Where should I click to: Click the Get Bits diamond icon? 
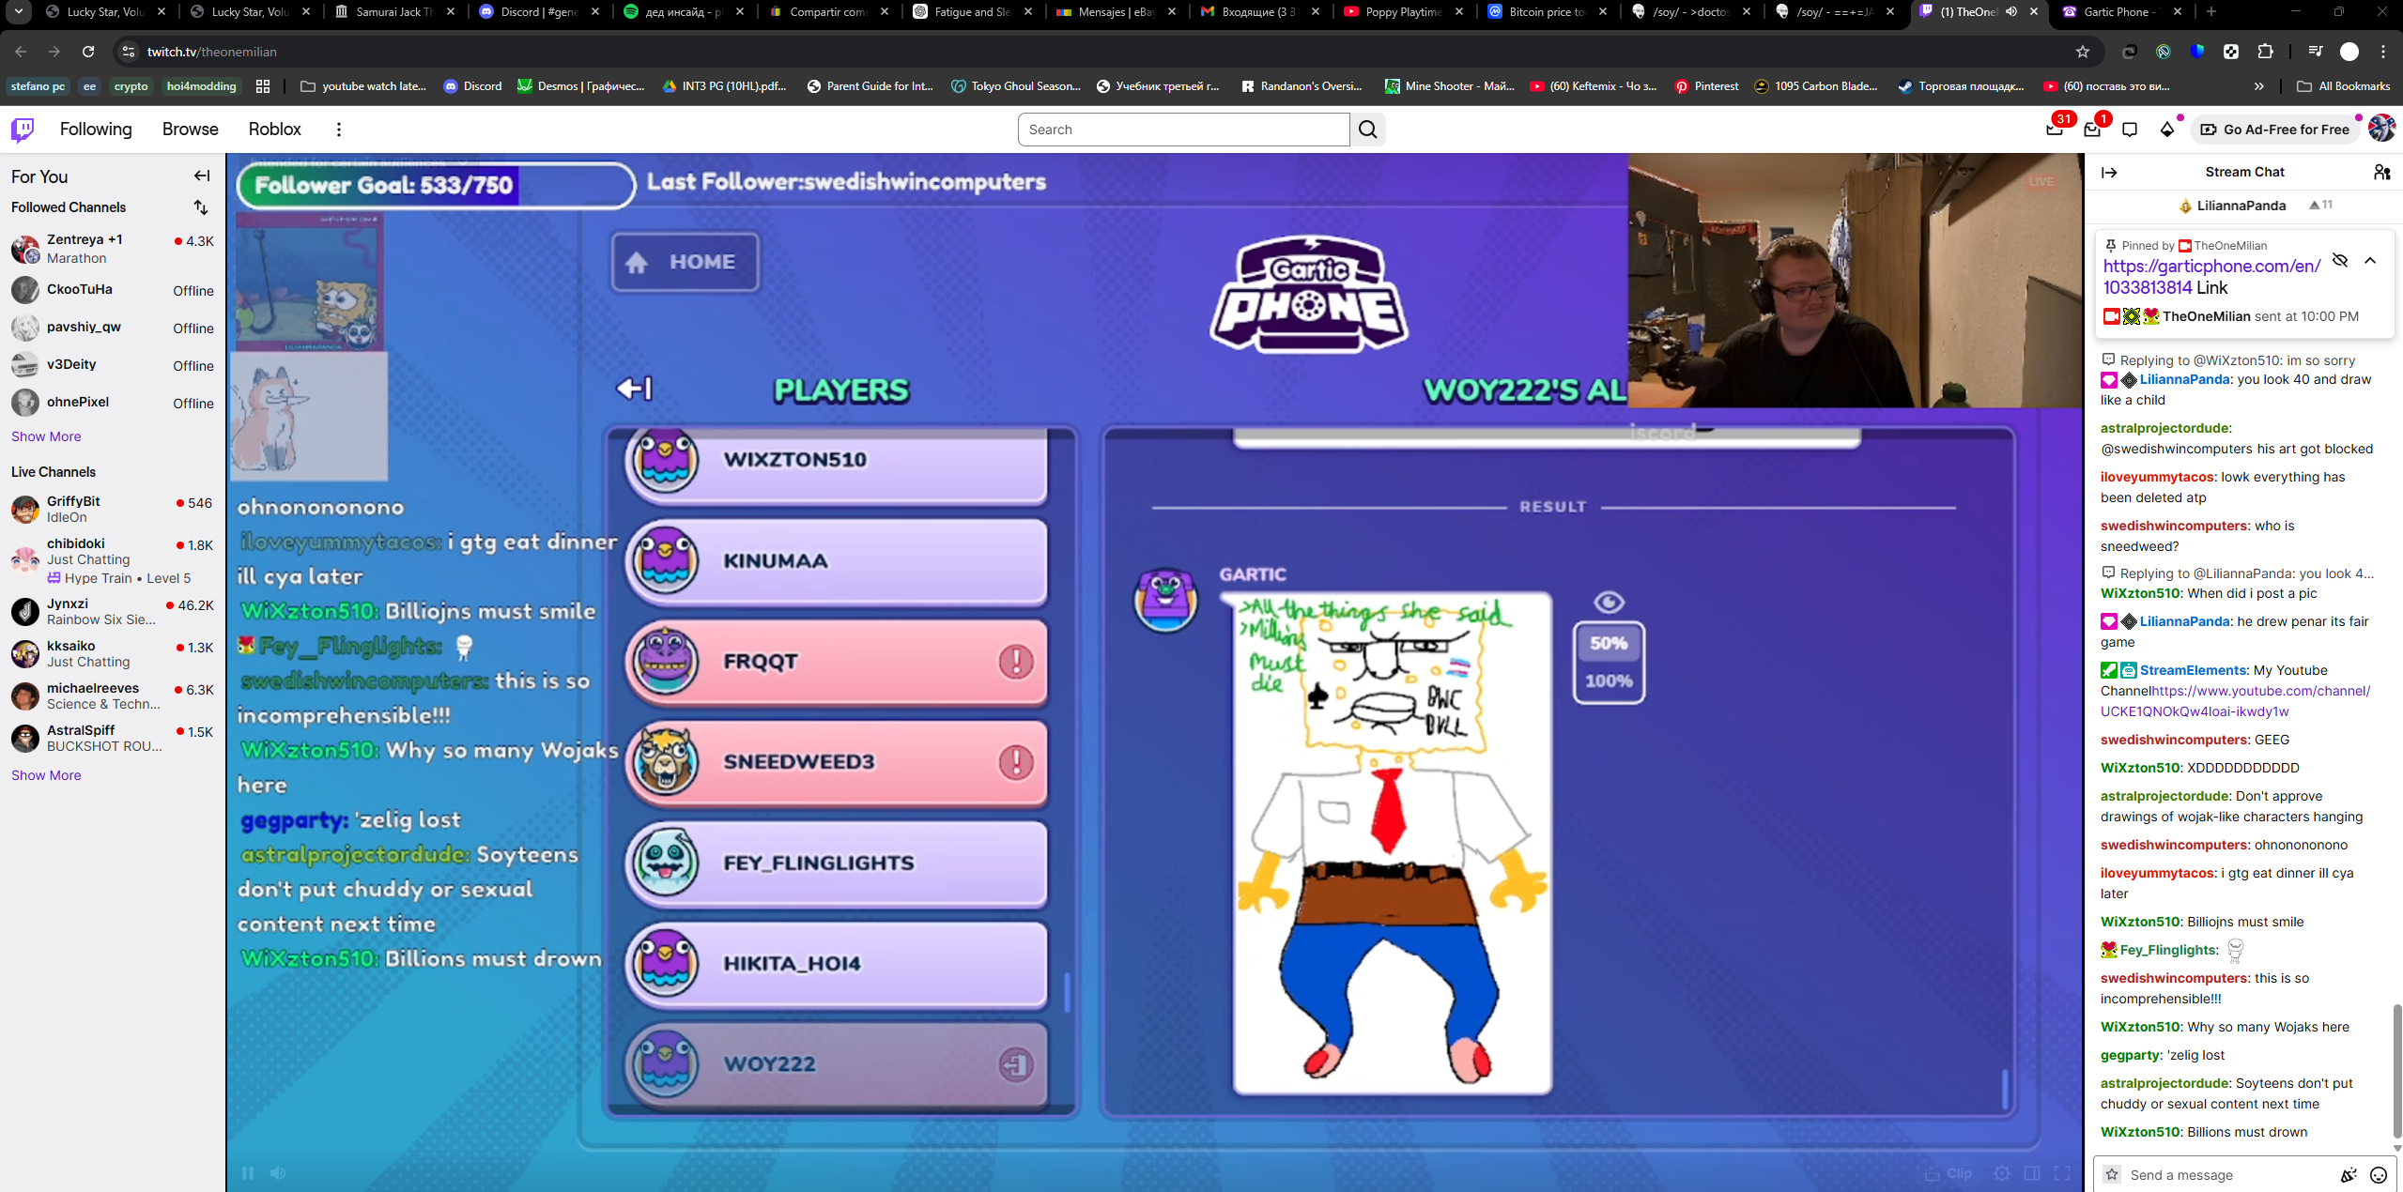pos(2167,130)
